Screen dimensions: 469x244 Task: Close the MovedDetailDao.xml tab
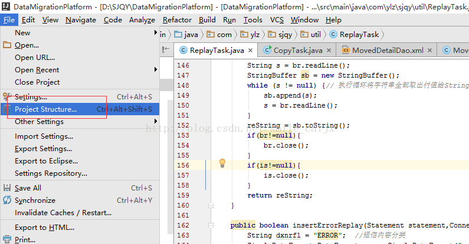coord(430,51)
